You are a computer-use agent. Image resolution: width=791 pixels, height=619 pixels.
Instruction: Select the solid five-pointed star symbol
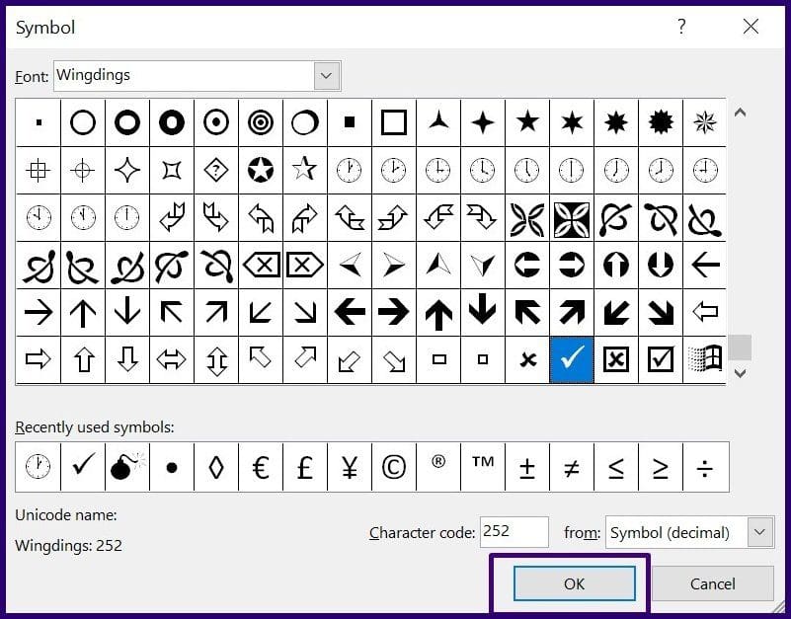pyautogui.click(x=526, y=121)
